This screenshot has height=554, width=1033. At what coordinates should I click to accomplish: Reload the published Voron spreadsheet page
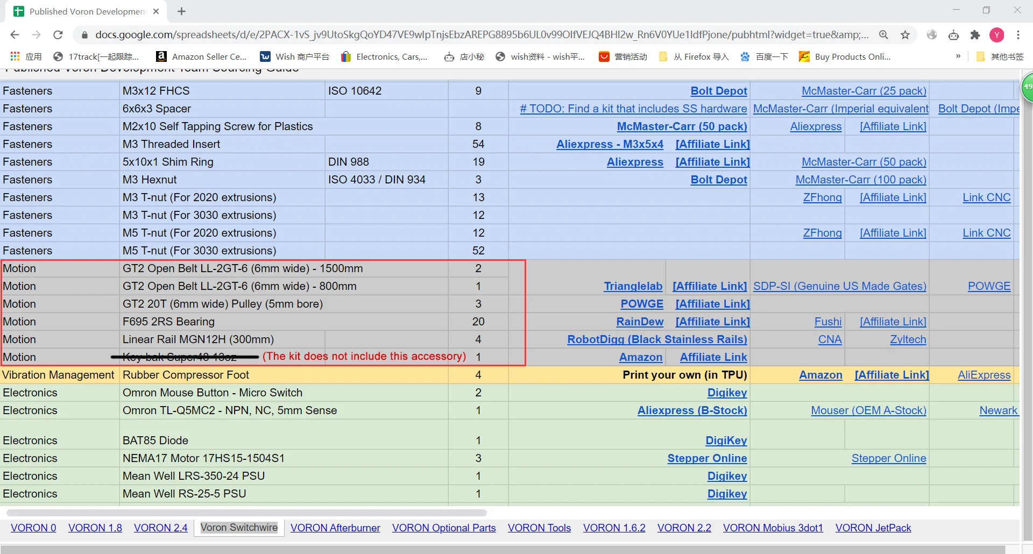pos(58,35)
